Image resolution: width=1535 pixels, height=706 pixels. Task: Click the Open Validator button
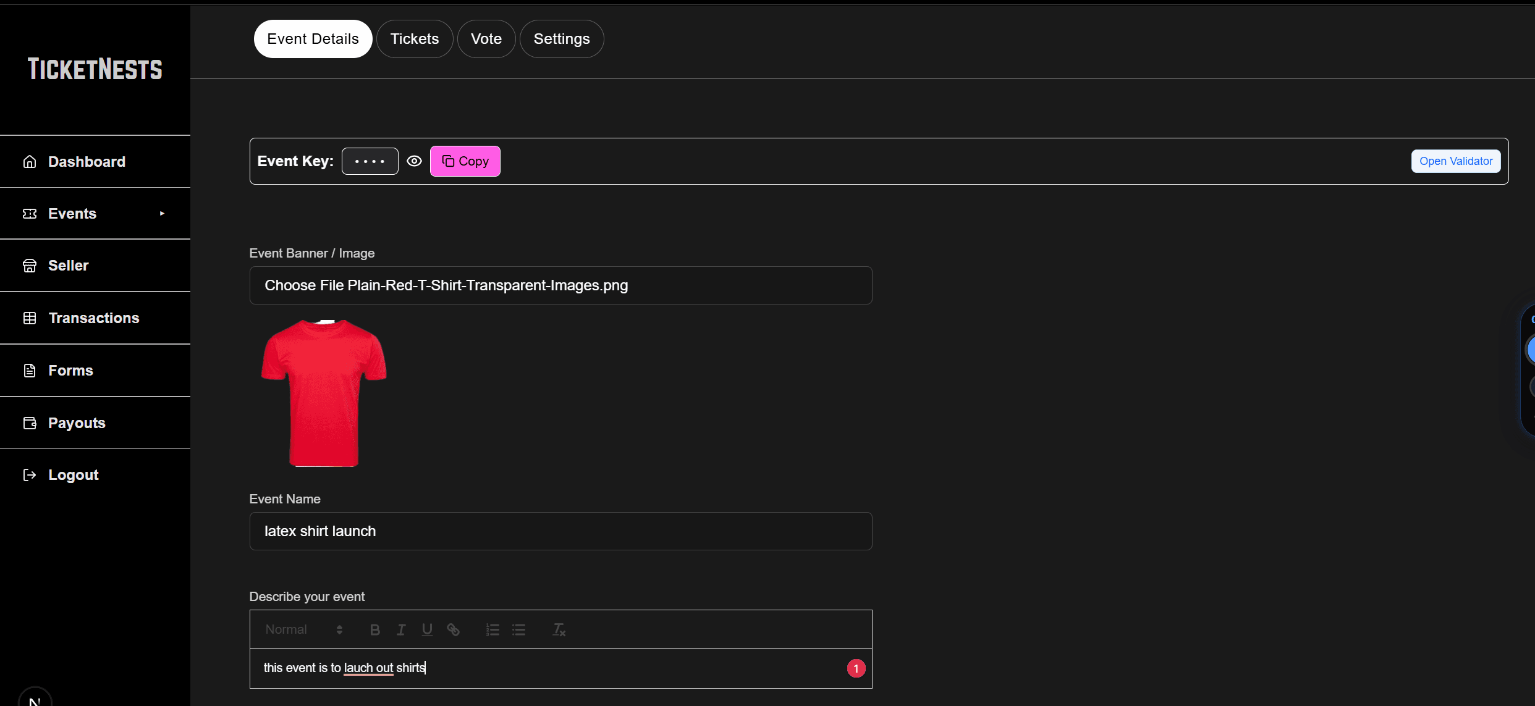click(1456, 161)
